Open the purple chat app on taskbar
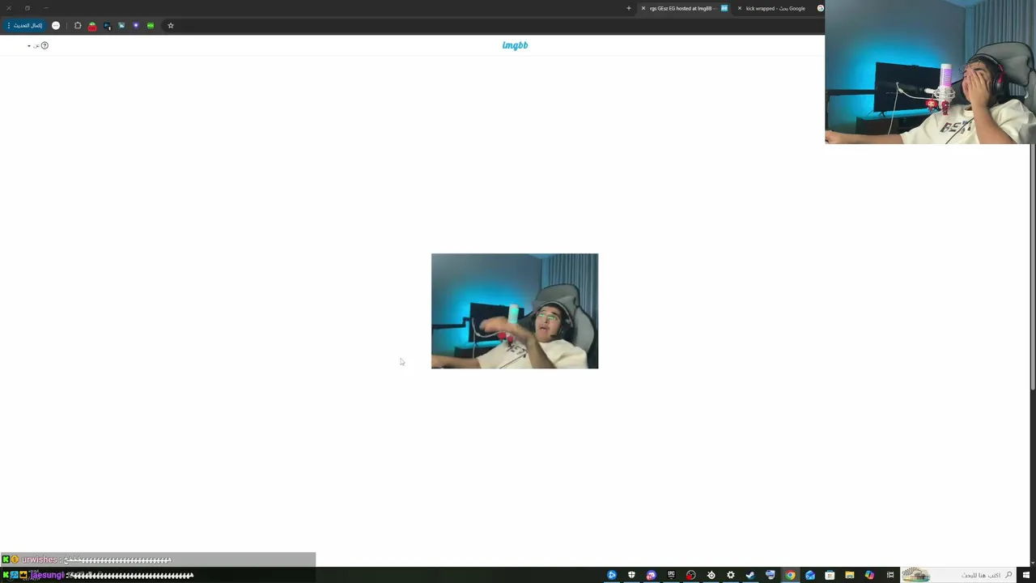 tap(651, 575)
